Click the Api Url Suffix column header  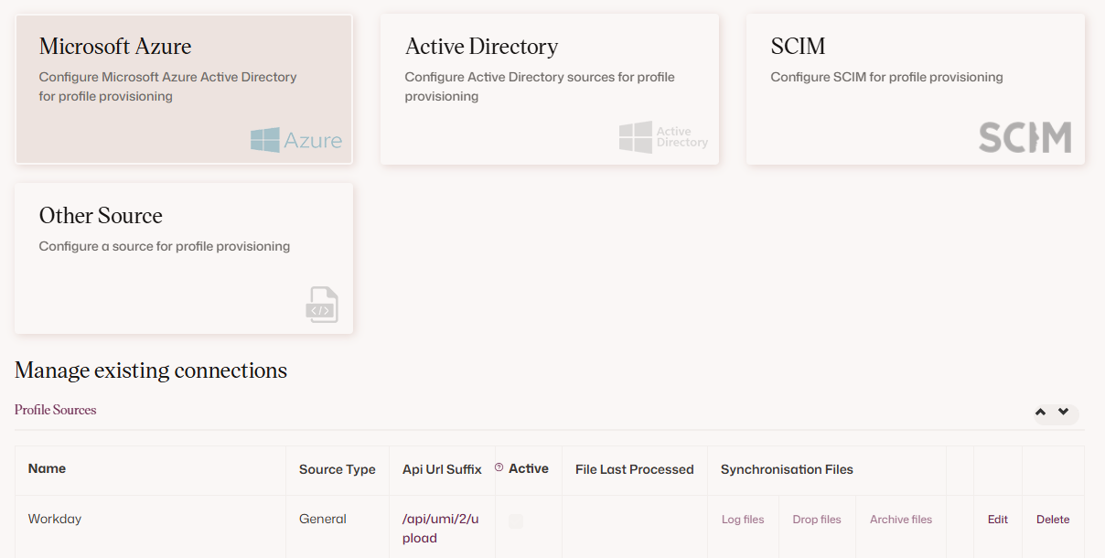tap(442, 469)
